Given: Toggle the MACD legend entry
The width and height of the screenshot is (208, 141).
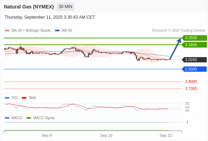Looking at the screenshot, I should pyautogui.click(x=13, y=118).
